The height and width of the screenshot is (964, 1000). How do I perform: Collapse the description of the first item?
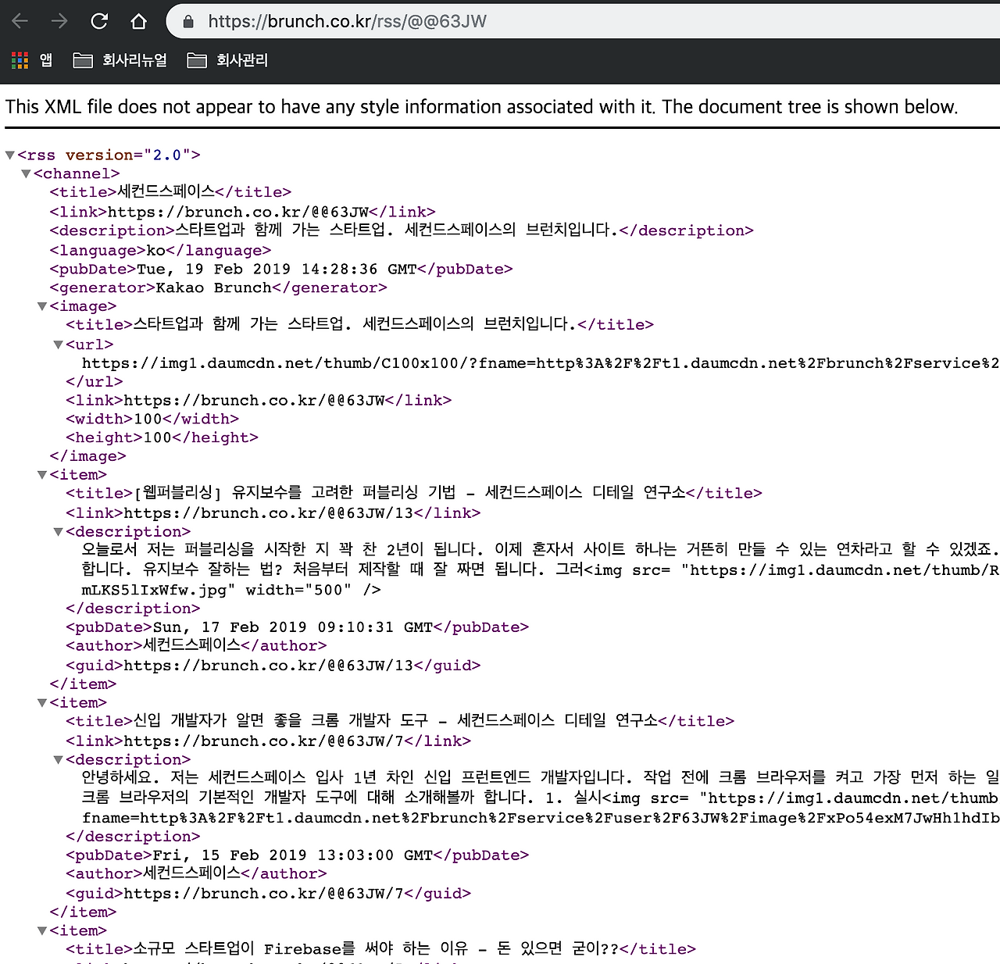(58, 531)
